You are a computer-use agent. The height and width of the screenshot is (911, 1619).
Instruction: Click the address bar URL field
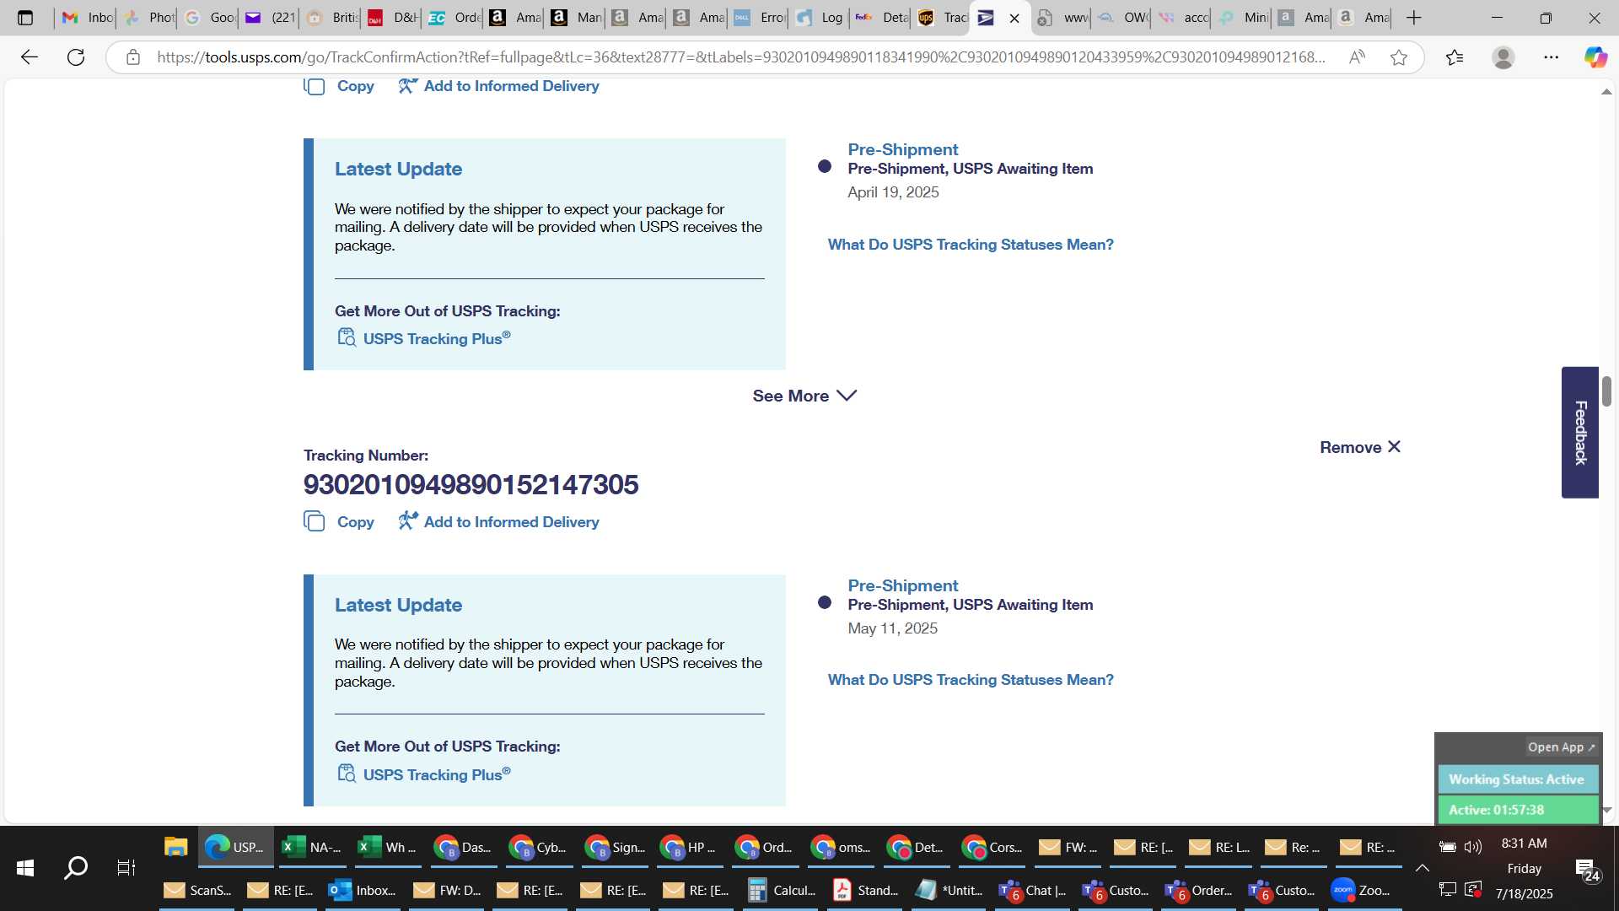pos(740,57)
